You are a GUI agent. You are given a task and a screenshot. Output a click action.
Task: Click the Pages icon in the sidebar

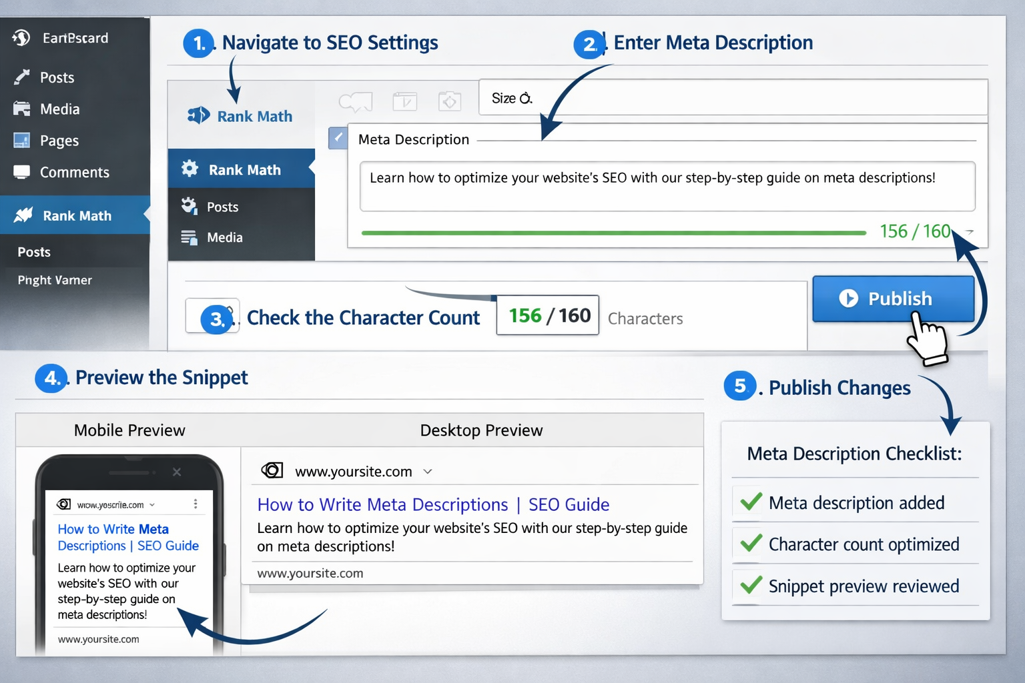[22, 141]
